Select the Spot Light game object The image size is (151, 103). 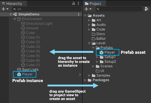pyautogui.click(x=28, y=70)
